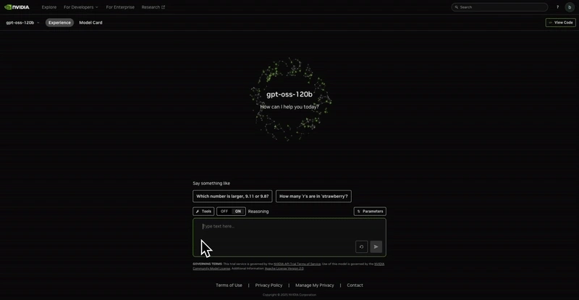
Task: Open the Terms of Use footer link
Action: tap(229, 286)
